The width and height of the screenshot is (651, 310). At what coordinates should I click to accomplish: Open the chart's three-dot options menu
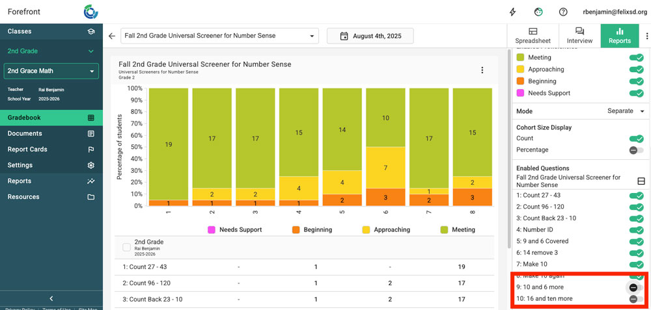[482, 70]
